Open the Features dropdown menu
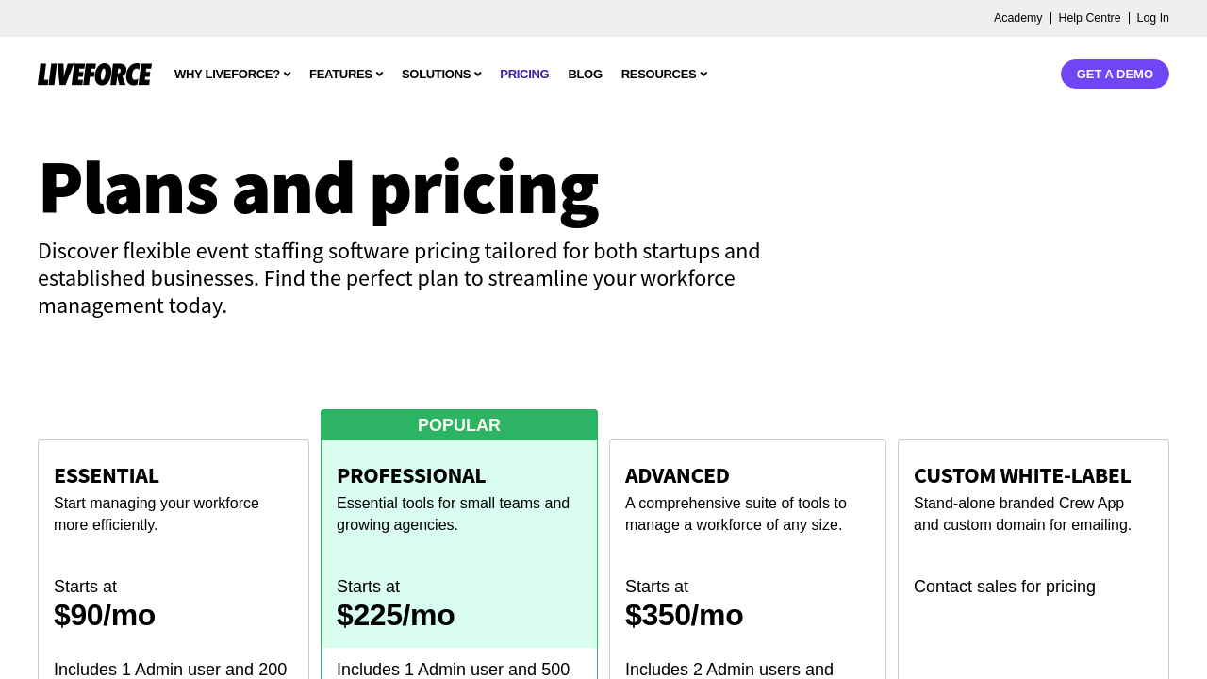This screenshot has width=1207, height=679. point(345,75)
